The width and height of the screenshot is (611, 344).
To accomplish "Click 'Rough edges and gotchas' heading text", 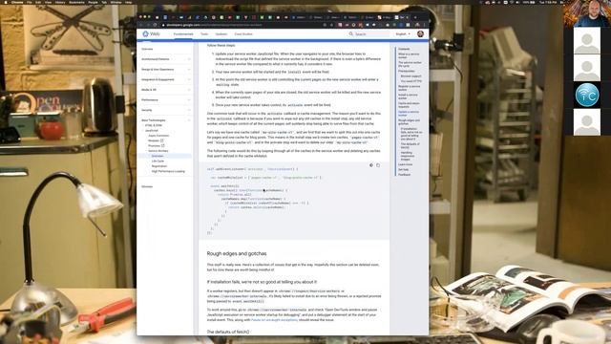I will click(x=237, y=253).
